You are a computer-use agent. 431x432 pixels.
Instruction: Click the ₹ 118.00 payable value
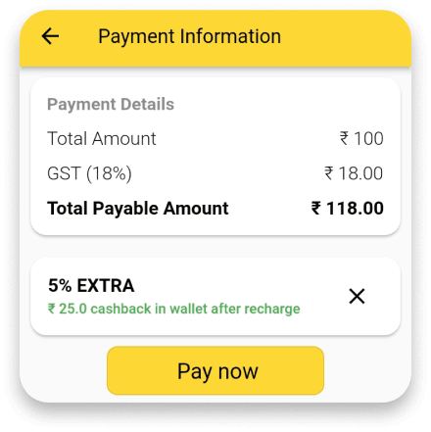[348, 208]
